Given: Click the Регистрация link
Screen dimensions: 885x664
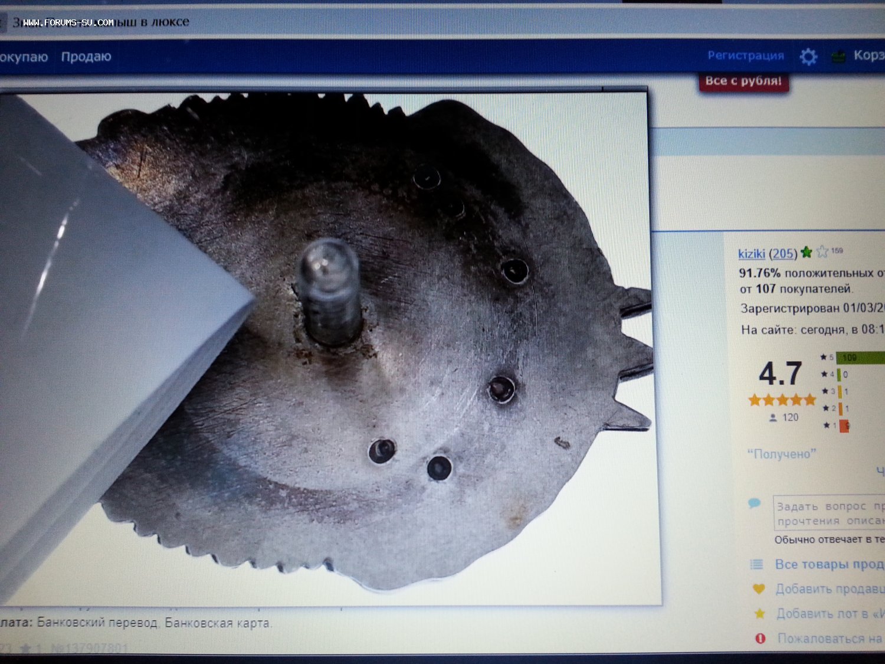Looking at the screenshot, I should (746, 55).
